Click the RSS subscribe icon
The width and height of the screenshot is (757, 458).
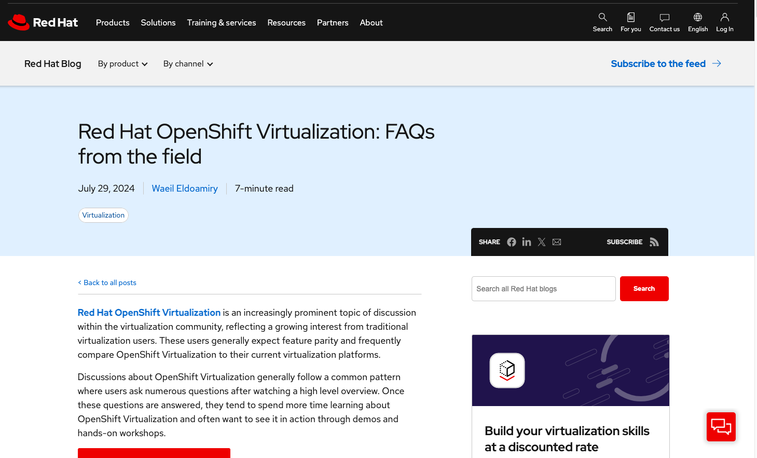click(x=654, y=242)
